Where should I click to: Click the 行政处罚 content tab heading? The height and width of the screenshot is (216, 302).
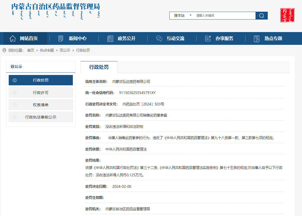[x=99, y=67]
